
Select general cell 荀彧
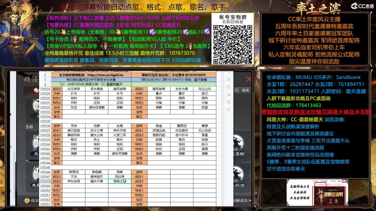point(159,126)
